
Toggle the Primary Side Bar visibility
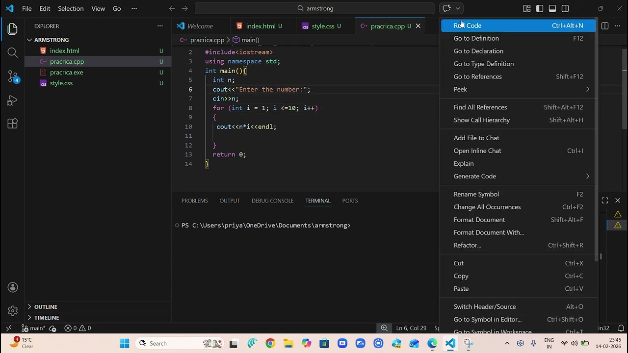tap(540, 8)
